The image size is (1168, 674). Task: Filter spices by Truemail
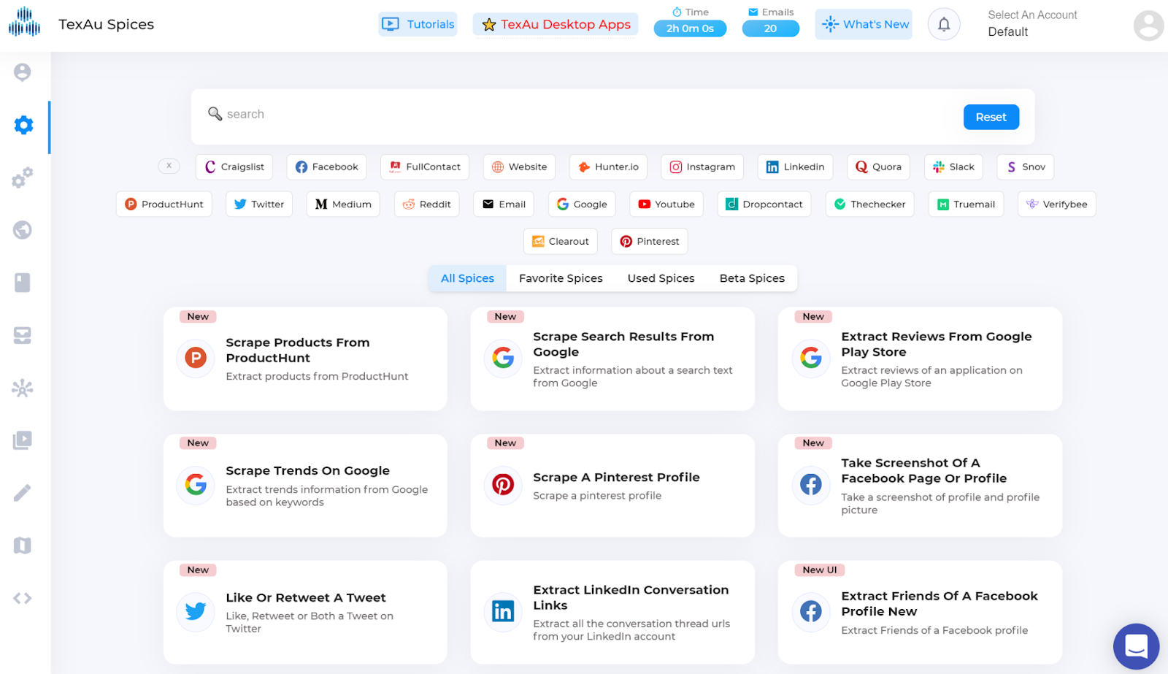tap(966, 204)
